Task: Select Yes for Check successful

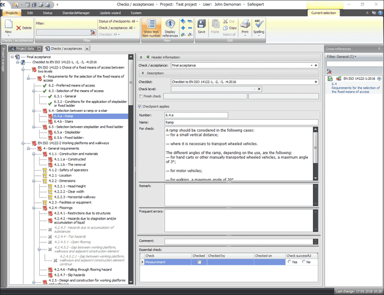Action: pyautogui.click(x=291, y=262)
